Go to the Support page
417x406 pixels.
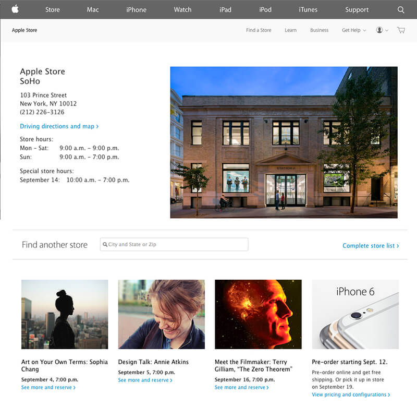coord(357,9)
